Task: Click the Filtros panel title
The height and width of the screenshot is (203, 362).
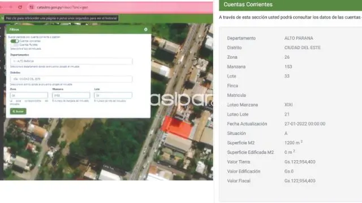Action: point(14,29)
